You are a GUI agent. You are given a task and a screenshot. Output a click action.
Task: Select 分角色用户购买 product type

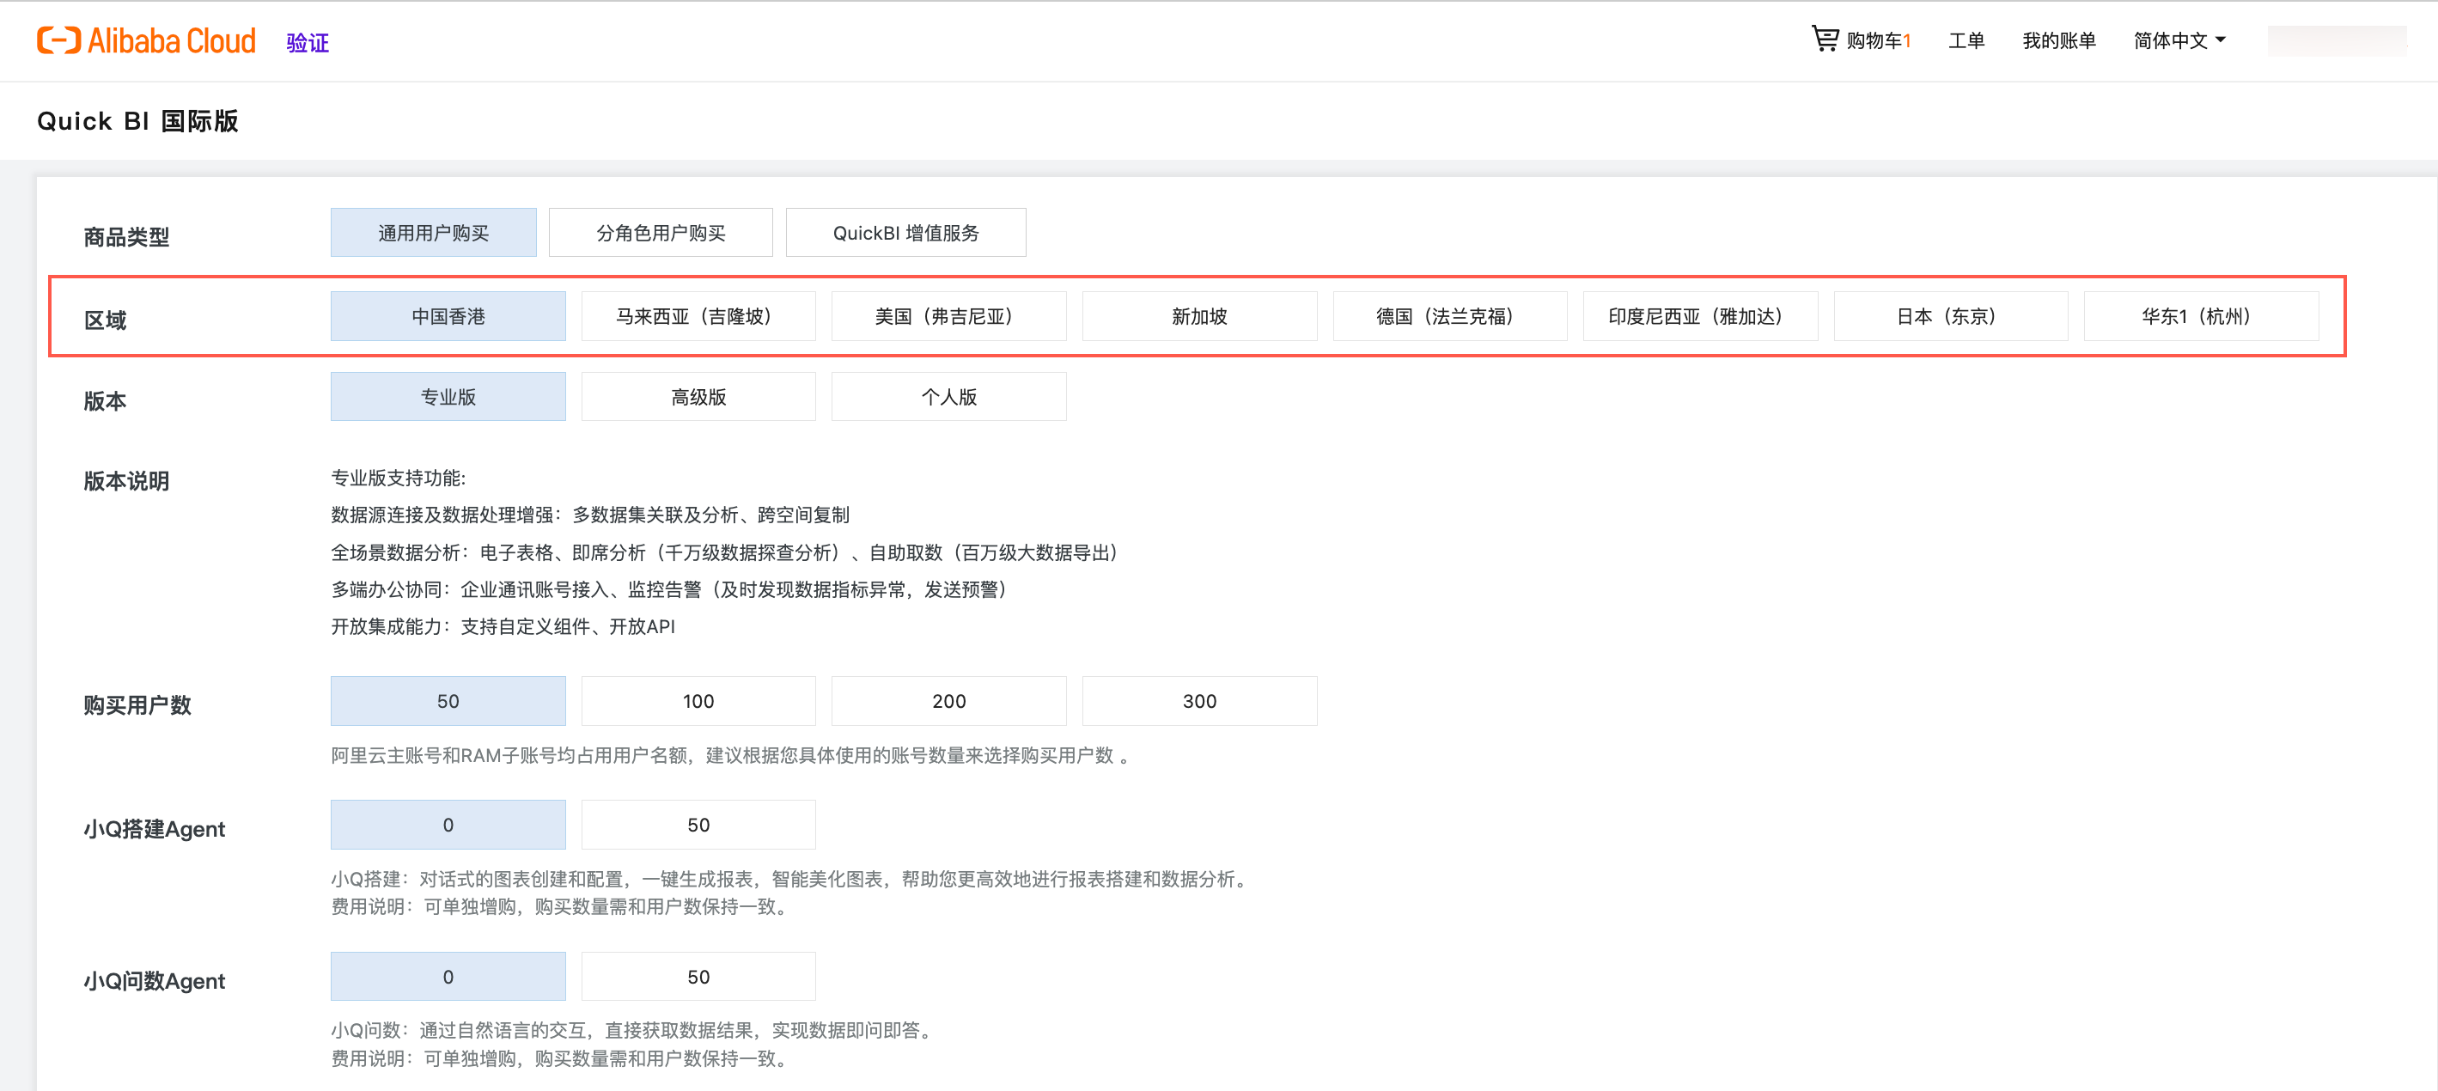tap(660, 233)
